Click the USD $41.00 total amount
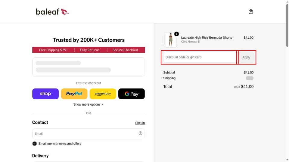 point(244,86)
